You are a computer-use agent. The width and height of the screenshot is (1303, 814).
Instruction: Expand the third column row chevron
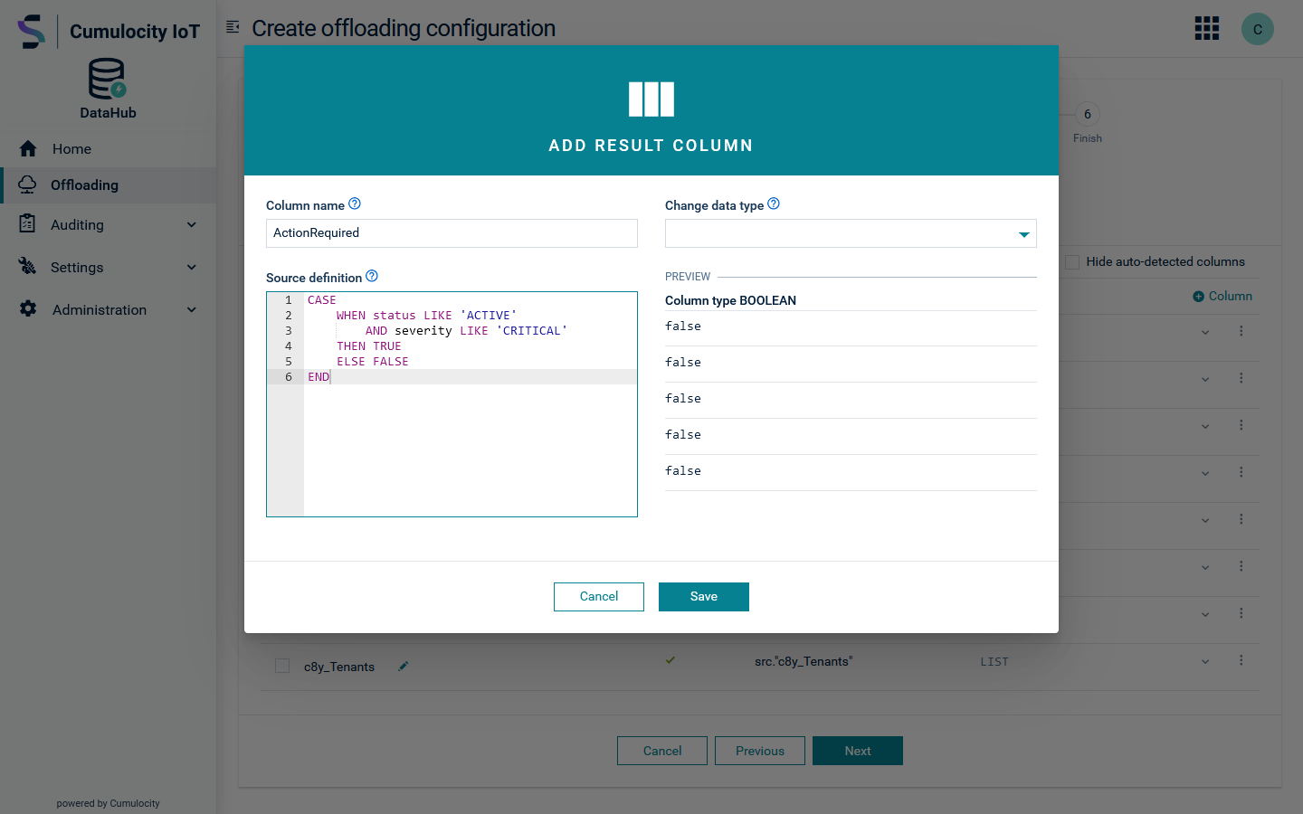point(1205,426)
